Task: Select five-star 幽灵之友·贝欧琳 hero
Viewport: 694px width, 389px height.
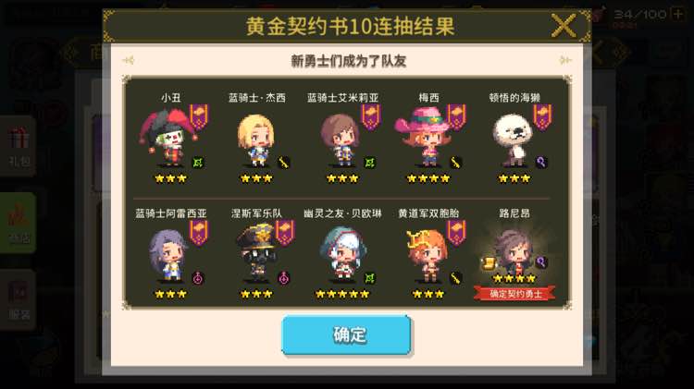Action: pyautogui.click(x=342, y=254)
